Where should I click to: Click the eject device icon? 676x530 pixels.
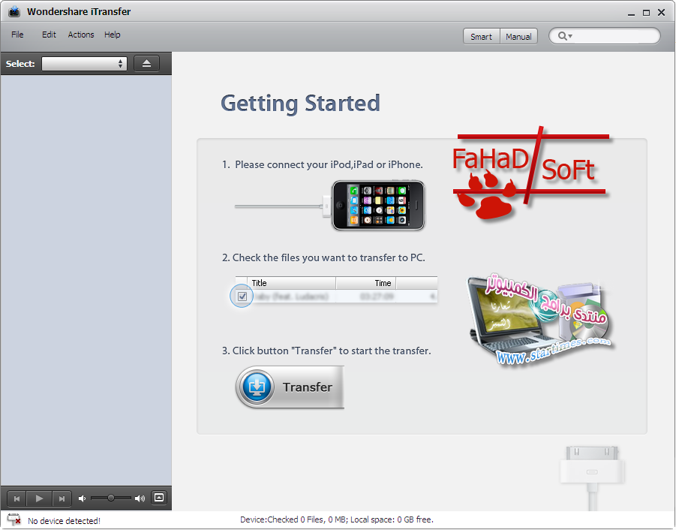[146, 64]
